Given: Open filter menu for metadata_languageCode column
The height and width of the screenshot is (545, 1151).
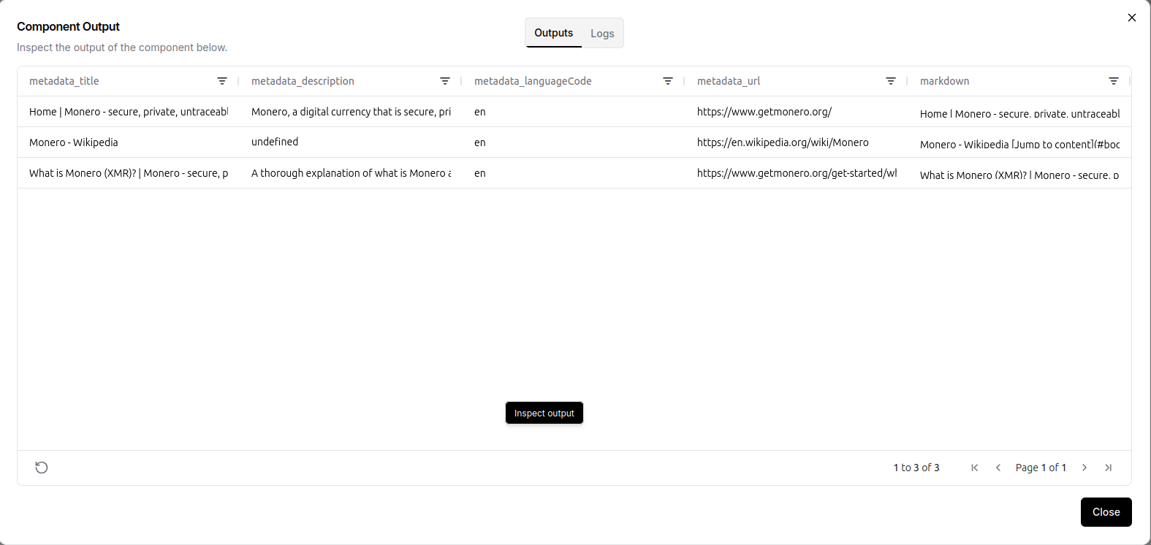Looking at the screenshot, I should 668,81.
